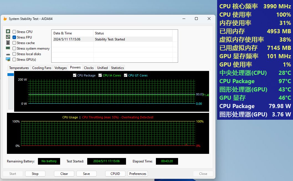293x181 pixels.
Task: Click the 图形处理器(GPU) 43°C sensor row
Action: pos(255,89)
